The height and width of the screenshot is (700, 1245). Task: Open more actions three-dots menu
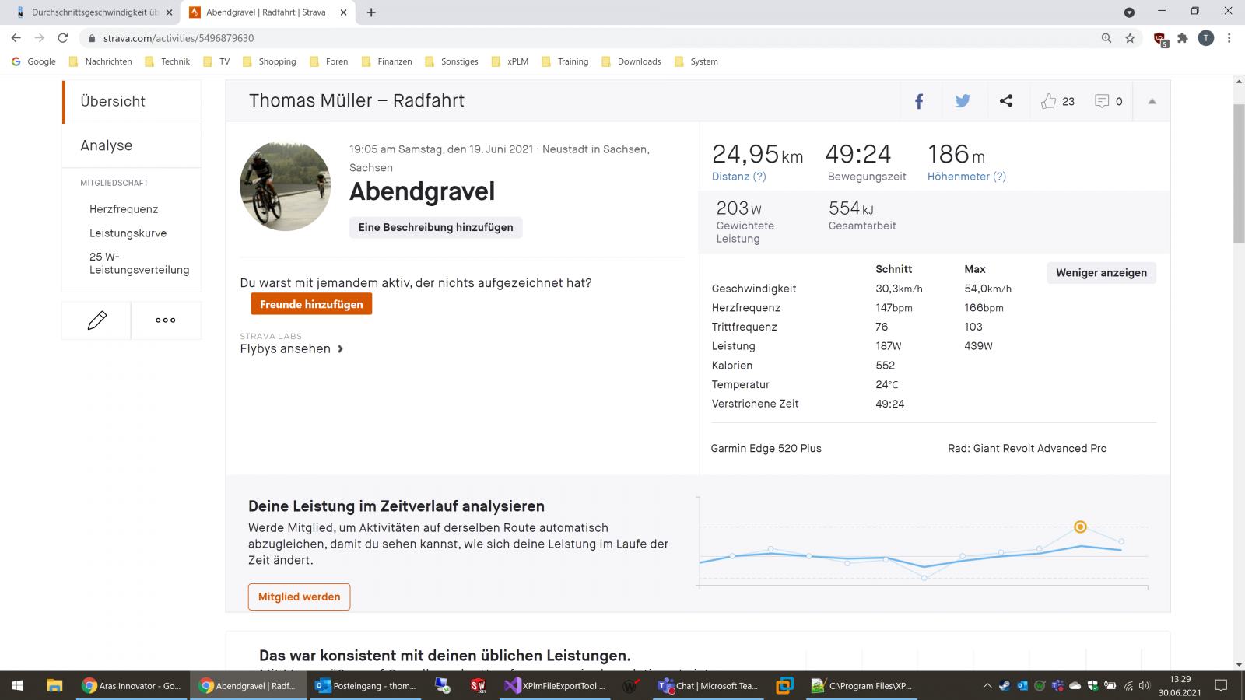click(166, 320)
